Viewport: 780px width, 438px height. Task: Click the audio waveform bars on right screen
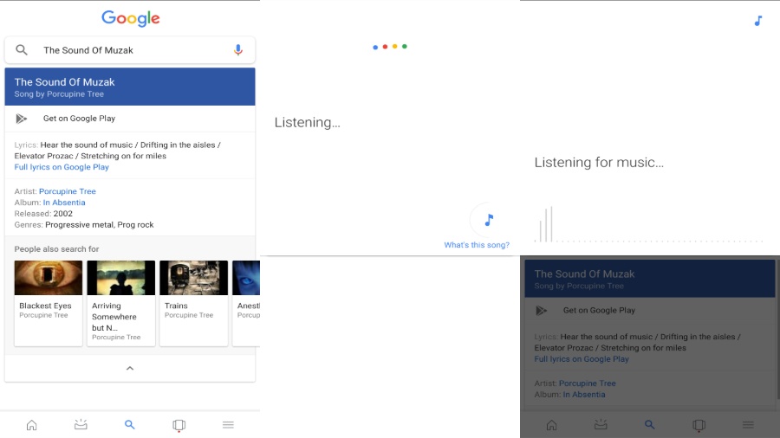546,225
